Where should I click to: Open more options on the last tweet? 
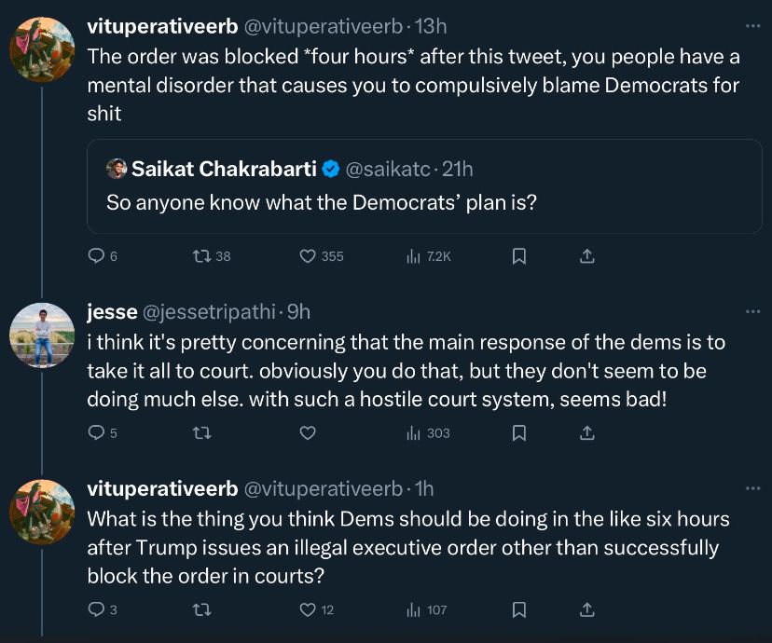coord(752,488)
